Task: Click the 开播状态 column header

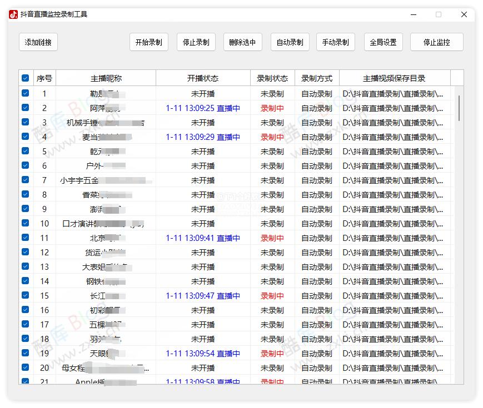Action: pos(202,78)
